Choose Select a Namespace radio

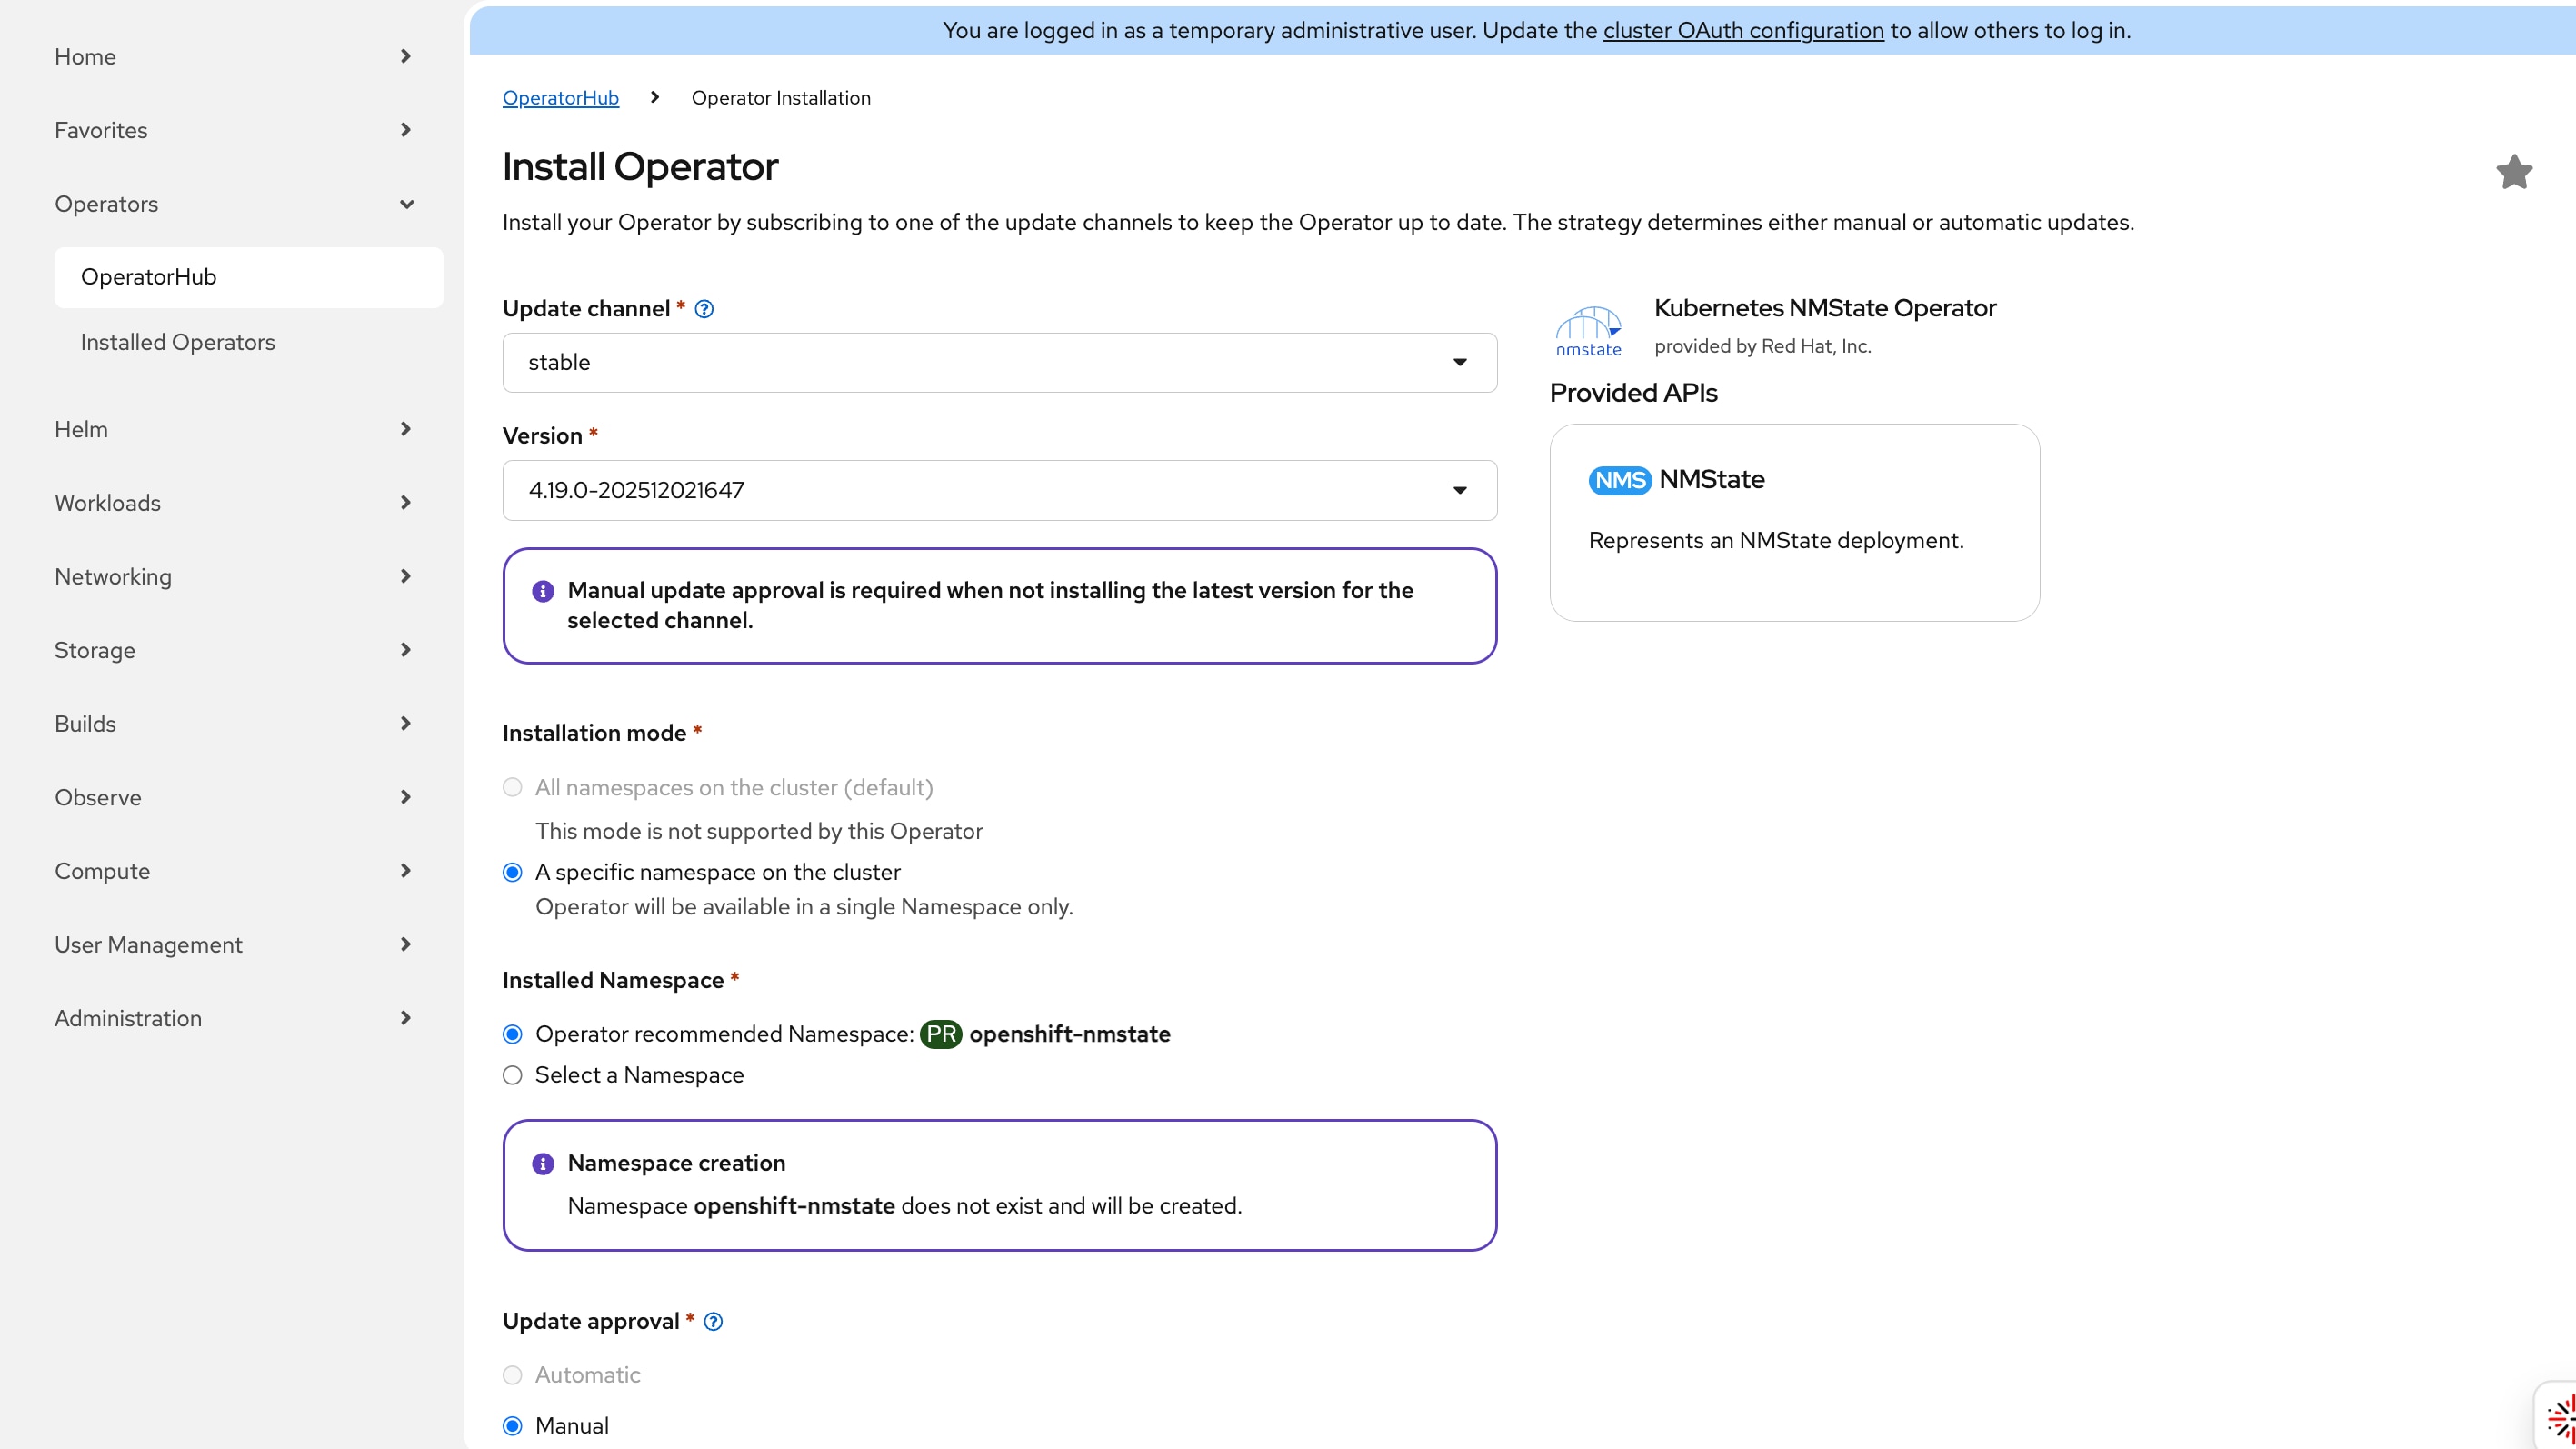click(512, 1075)
